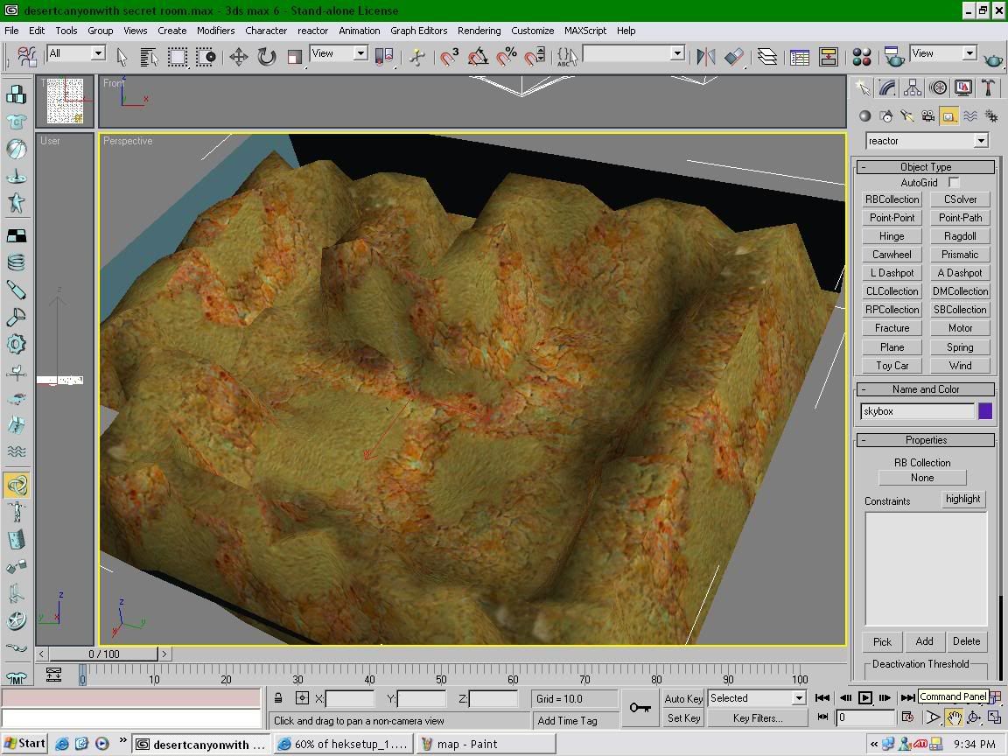Viewport: 1008px width, 756px height.
Task: Select the Space Warps category icon
Action: coord(970,115)
